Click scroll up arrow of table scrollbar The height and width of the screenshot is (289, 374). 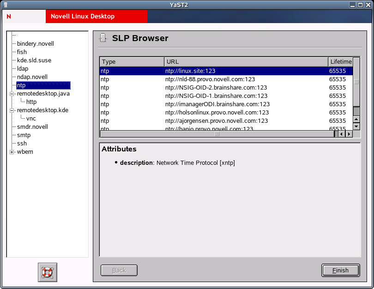tap(356, 119)
